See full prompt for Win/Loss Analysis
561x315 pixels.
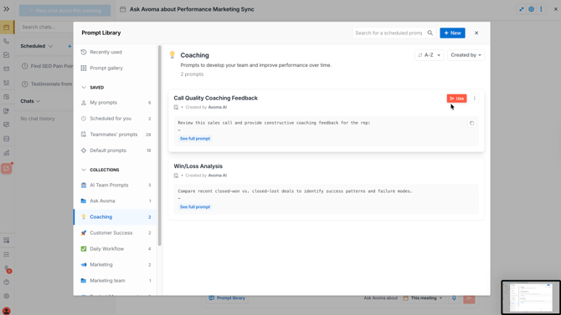click(x=195, y=206)
